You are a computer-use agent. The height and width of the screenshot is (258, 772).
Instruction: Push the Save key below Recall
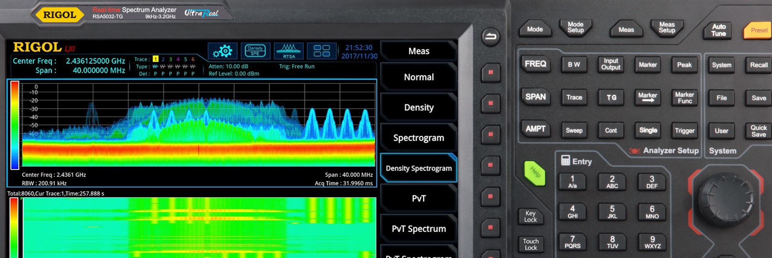coord(759,98)
